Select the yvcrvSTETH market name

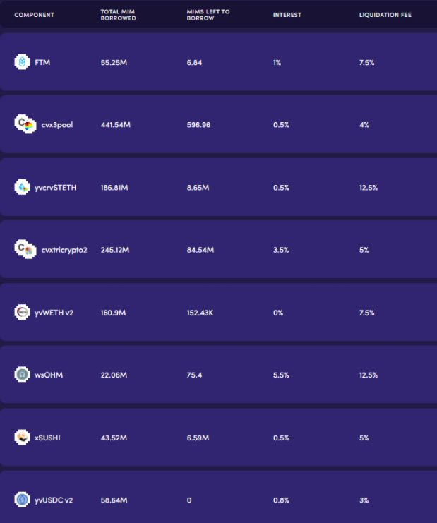coord(55,188)
